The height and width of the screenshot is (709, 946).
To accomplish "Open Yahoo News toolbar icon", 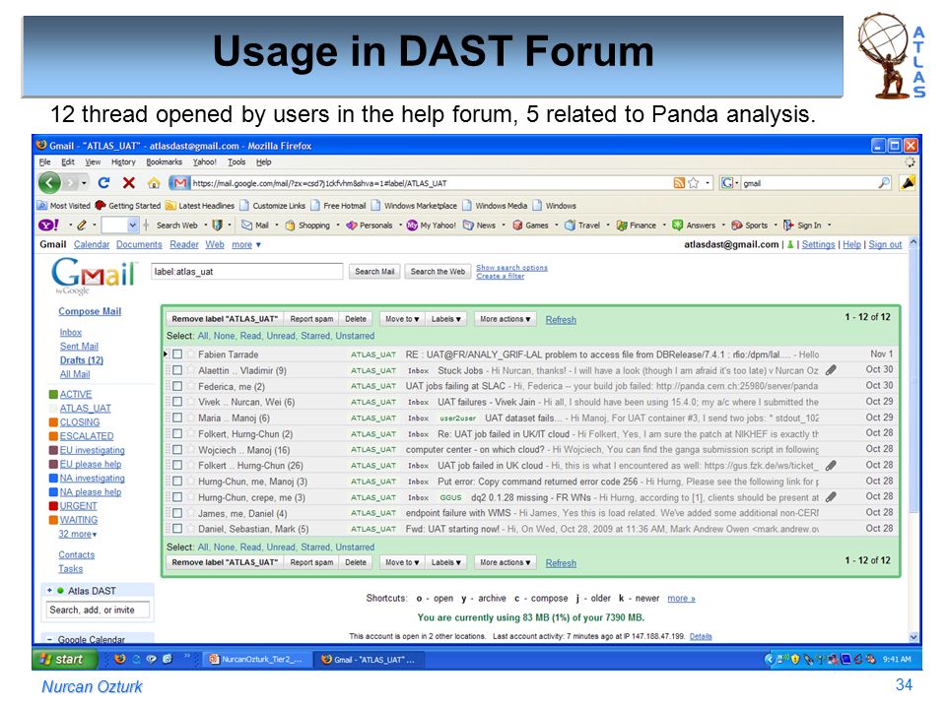I will tap(468, 225).
